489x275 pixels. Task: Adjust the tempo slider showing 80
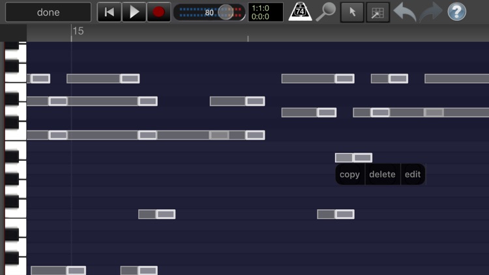[x=209, y=12]
